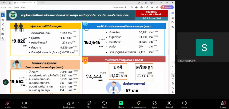Expand video options arrow beside Video

(x=31, y=103)
